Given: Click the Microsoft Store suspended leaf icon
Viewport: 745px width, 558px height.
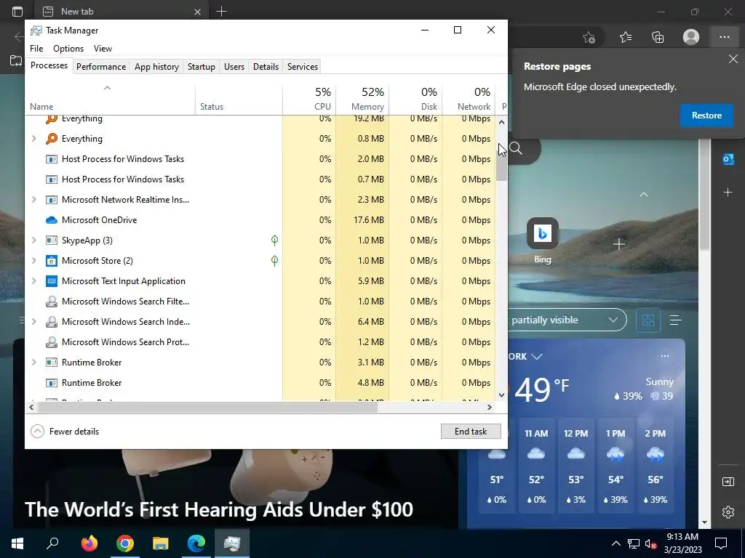Looking at the screenshot, I should click(x=274, y=261).
